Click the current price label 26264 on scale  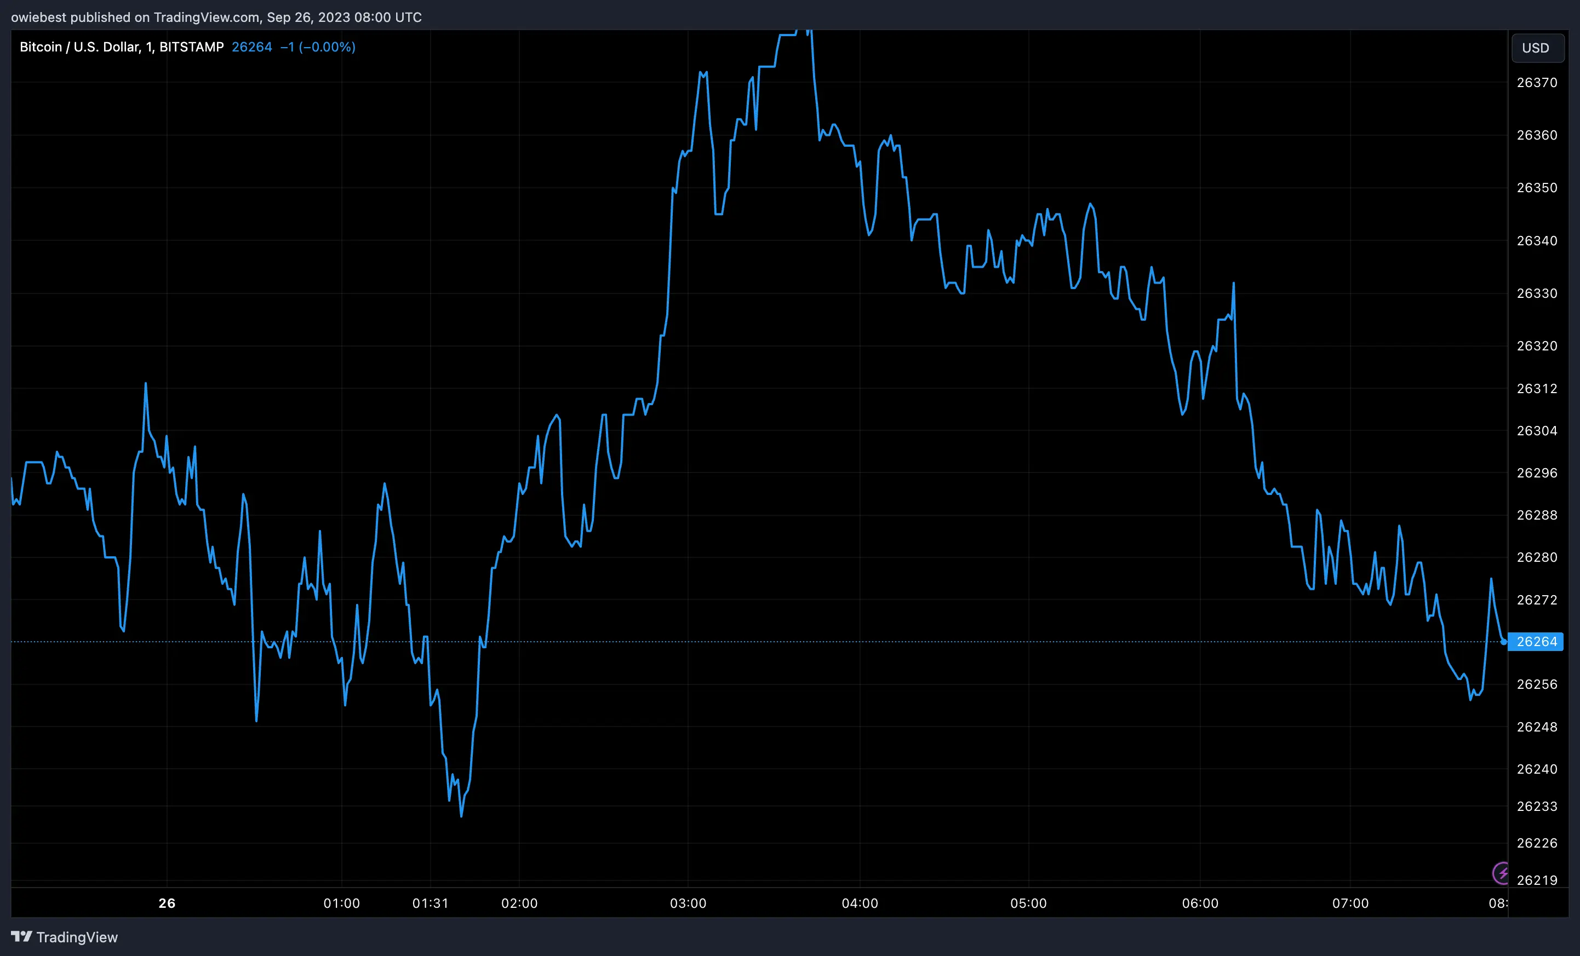pyautogui.click(x=1536, y=642)
